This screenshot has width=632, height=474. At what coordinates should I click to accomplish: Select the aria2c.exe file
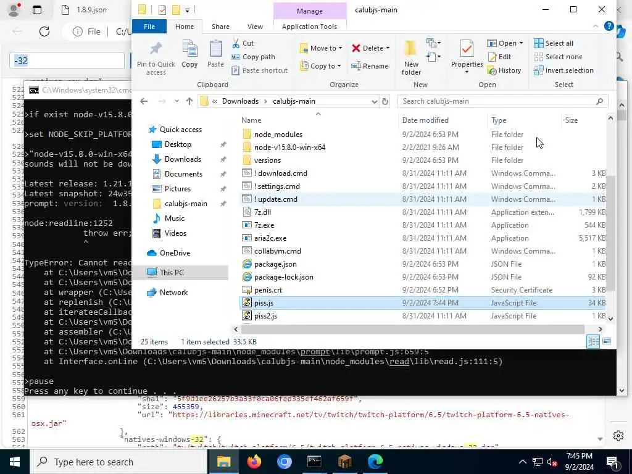tap(270, 238)
